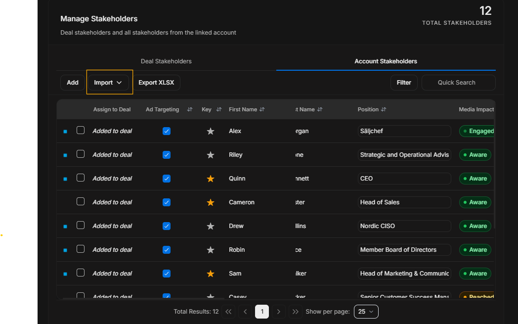Screen dimensions: 518x324
Task: Click the first name Quinn
Action: click(237, 179)
